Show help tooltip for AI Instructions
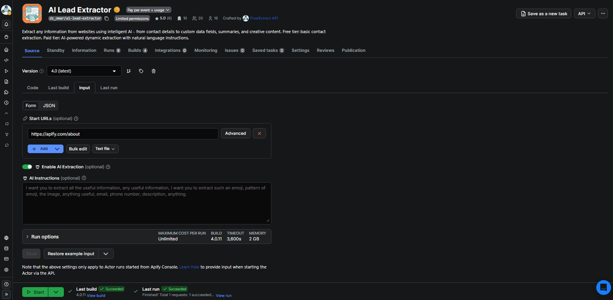The height and width of the screenshot is (300, 613). pyautogui.click(x=84, y=178)
